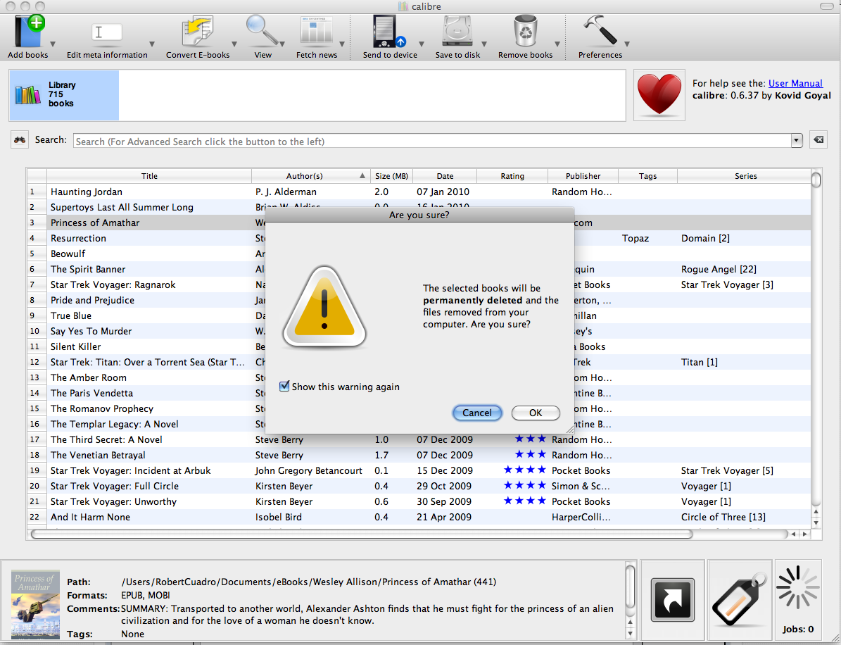Clear the search with the reset icon
Viewport: 841px width, 645px height.
pos(818,140)
